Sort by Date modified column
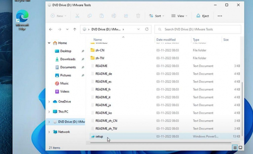 tap(166, 40)
